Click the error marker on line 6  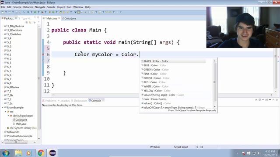pos(43,55)
